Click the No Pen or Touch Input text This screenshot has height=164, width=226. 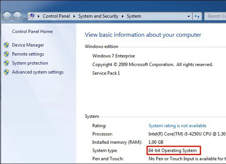tap(187, 159)
